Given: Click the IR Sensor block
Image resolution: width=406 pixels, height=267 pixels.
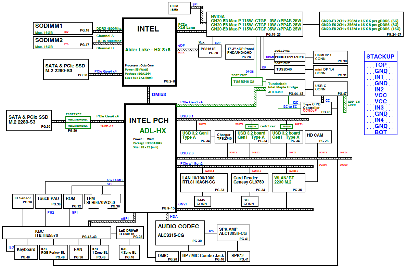Looking at the screenshot, I should pyautogui.click(x=23, y=201).
